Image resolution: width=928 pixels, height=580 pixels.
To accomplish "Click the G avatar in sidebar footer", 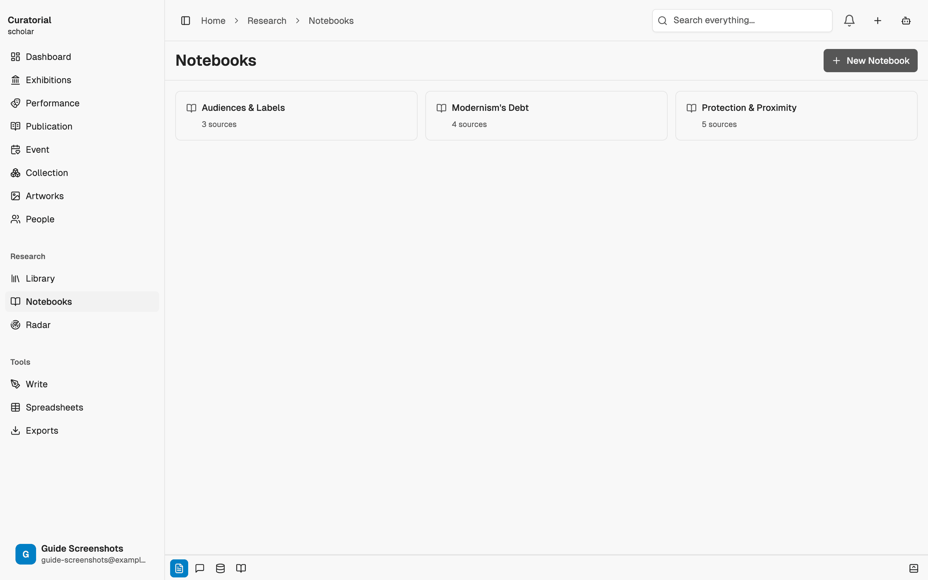I will pos(26,554).
